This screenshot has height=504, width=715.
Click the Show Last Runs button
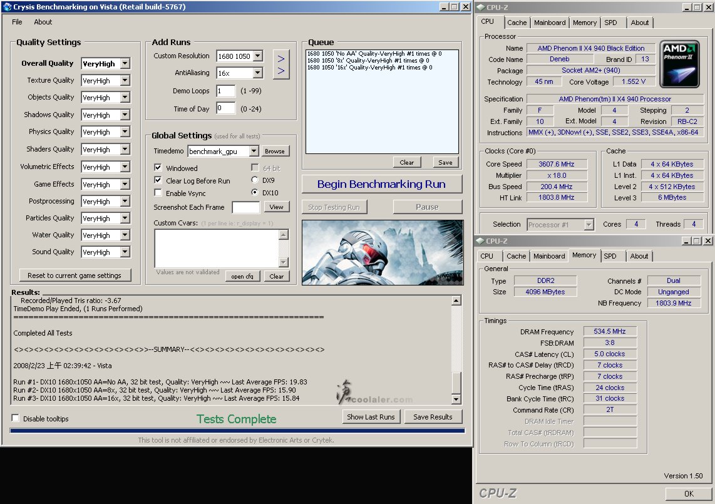(371, 416)
